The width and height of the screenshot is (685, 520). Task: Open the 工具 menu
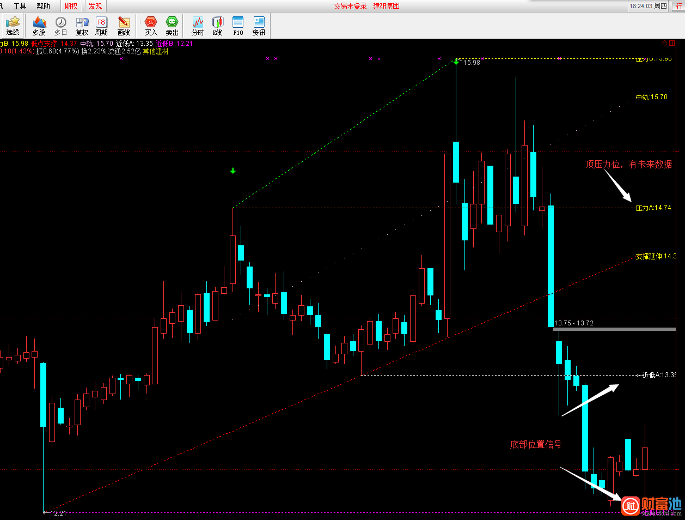pyautogui.click(x=20, y=6)
